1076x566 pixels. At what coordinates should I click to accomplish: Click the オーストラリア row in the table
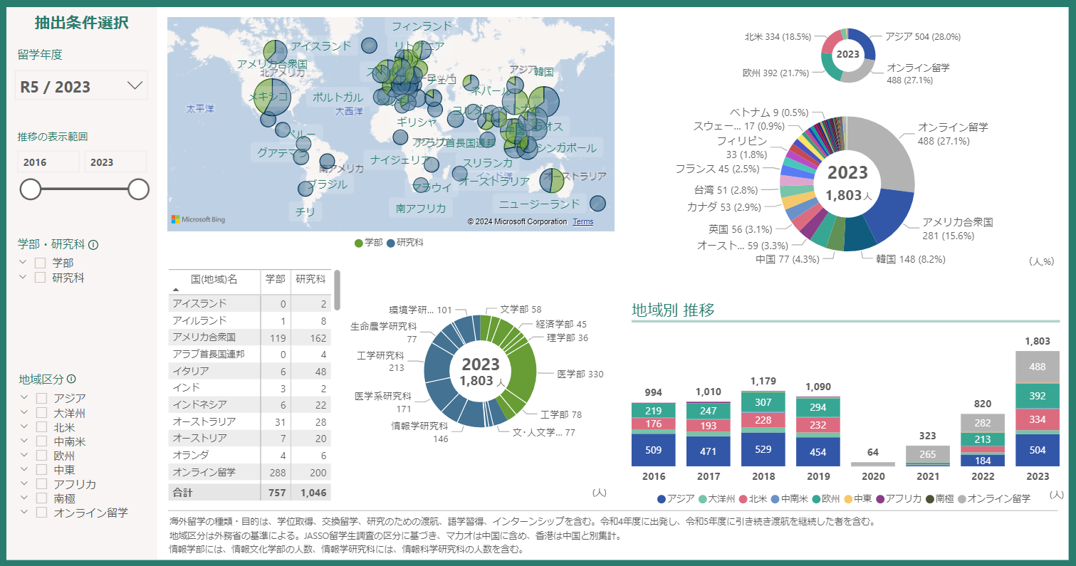[x=250, y=422]
